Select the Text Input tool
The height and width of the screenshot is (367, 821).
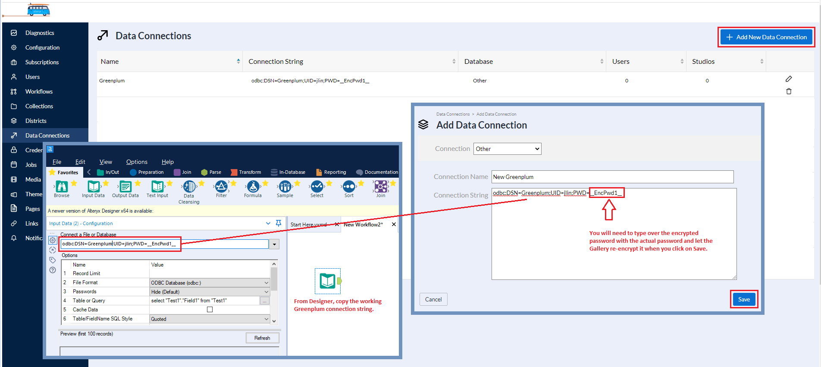[x=157, y=189]
